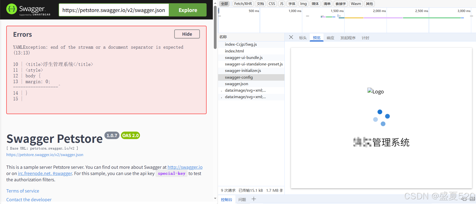Click the Swagger page vertical scrollbar thumb
Screen dimensions: 476x204
[215, 27]
